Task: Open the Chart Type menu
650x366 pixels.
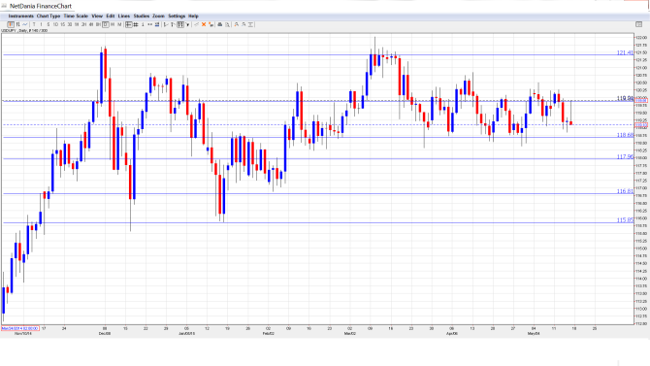Action: tap(49, 16)
